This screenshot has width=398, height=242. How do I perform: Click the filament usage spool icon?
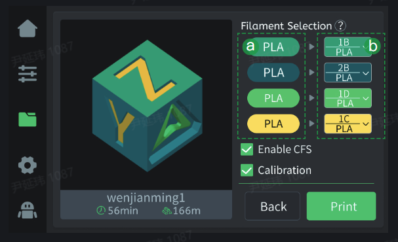click(167, 211)
